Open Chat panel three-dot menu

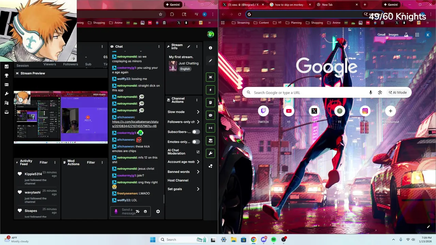point(159,47)
